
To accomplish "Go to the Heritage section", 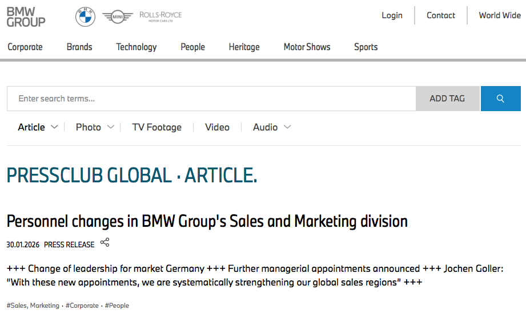I will pos(244,47).
